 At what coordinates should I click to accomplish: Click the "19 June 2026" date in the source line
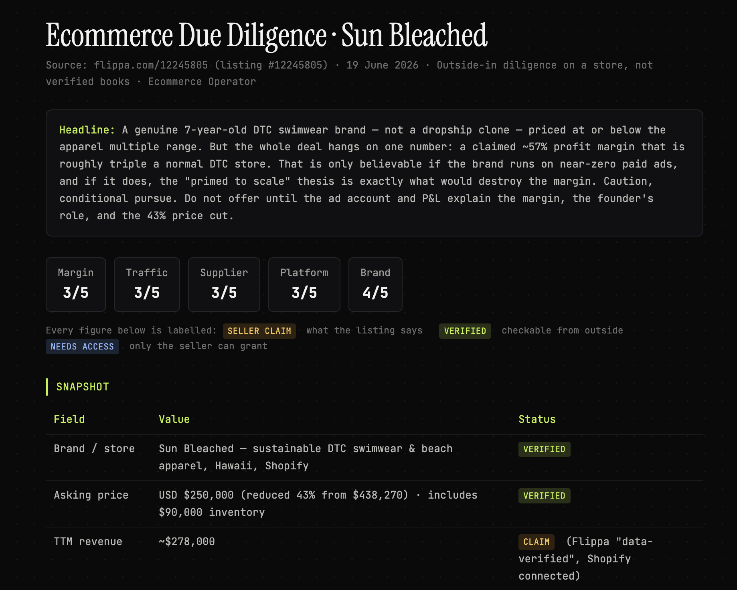383,65
